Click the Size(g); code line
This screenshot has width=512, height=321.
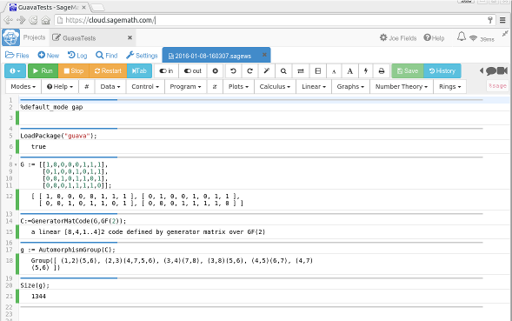[35, 285]
